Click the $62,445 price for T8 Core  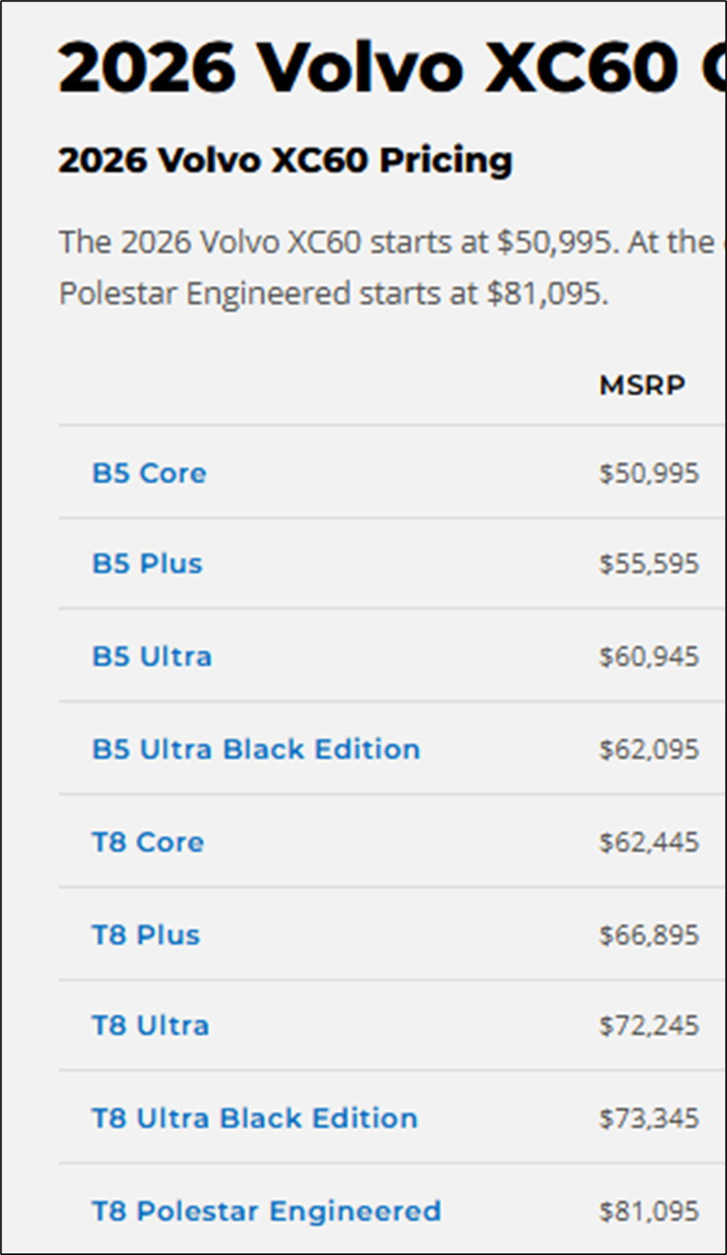tap(649, 842)
